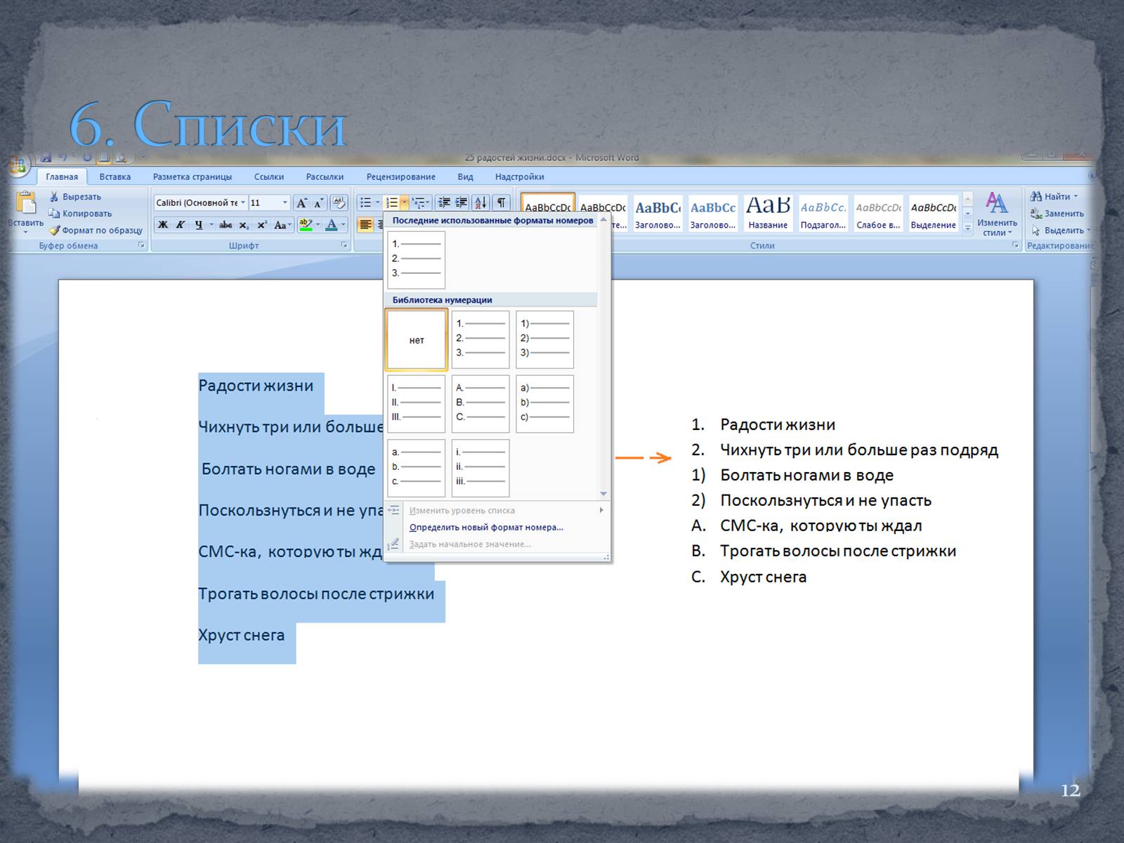1124x843 pixels.
Task: Open the bullets list dropdown arrow
Action: [x=377, y=203]
